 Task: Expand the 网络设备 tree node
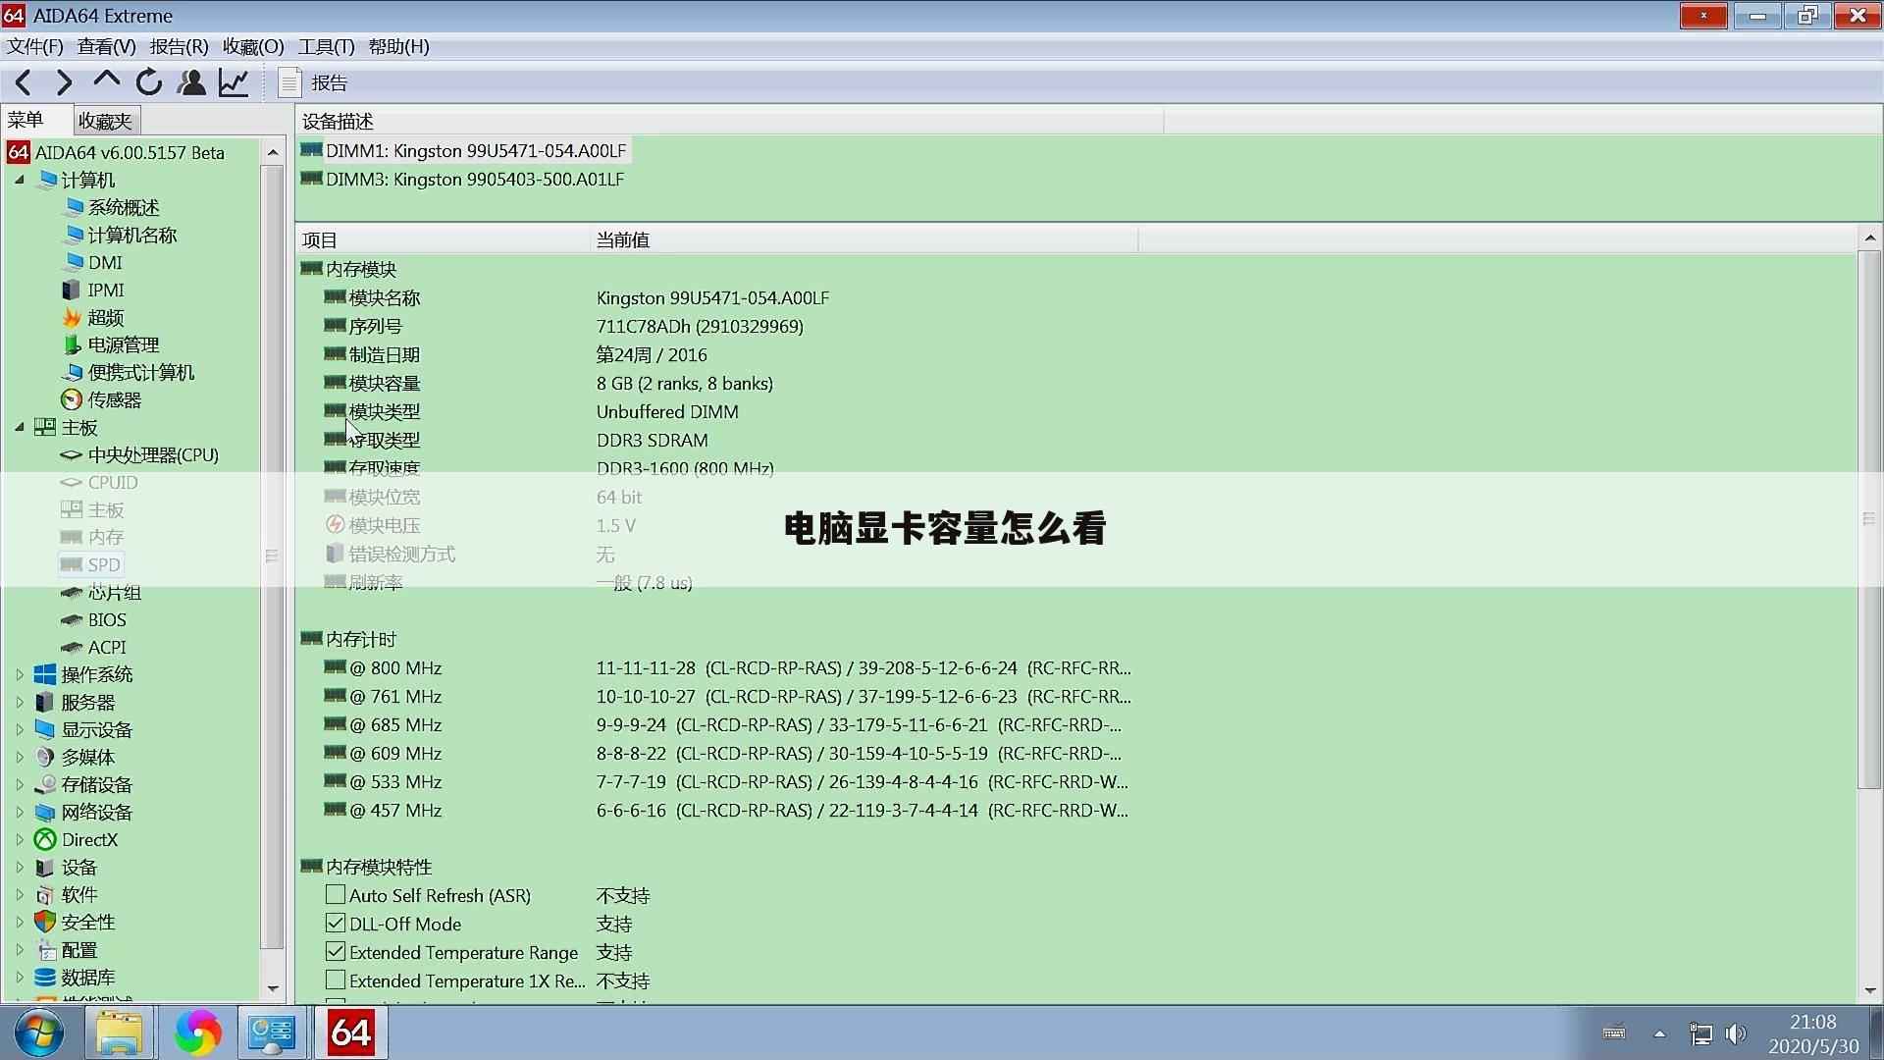(20, 812)
